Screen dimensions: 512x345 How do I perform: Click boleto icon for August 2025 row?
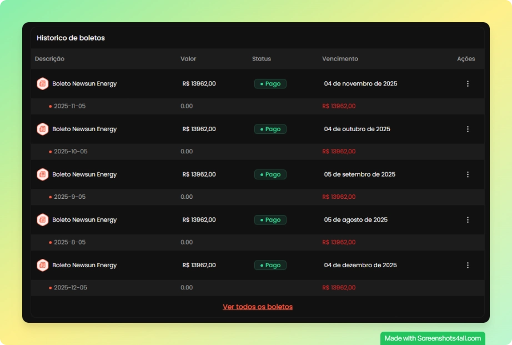click(43, 220)
